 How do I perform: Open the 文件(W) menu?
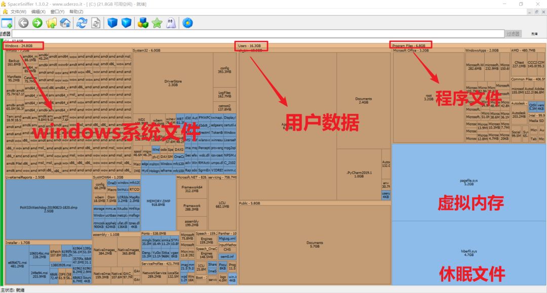(18, 12)
